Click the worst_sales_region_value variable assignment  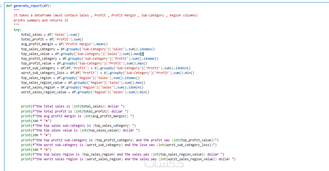coord(85,92)
